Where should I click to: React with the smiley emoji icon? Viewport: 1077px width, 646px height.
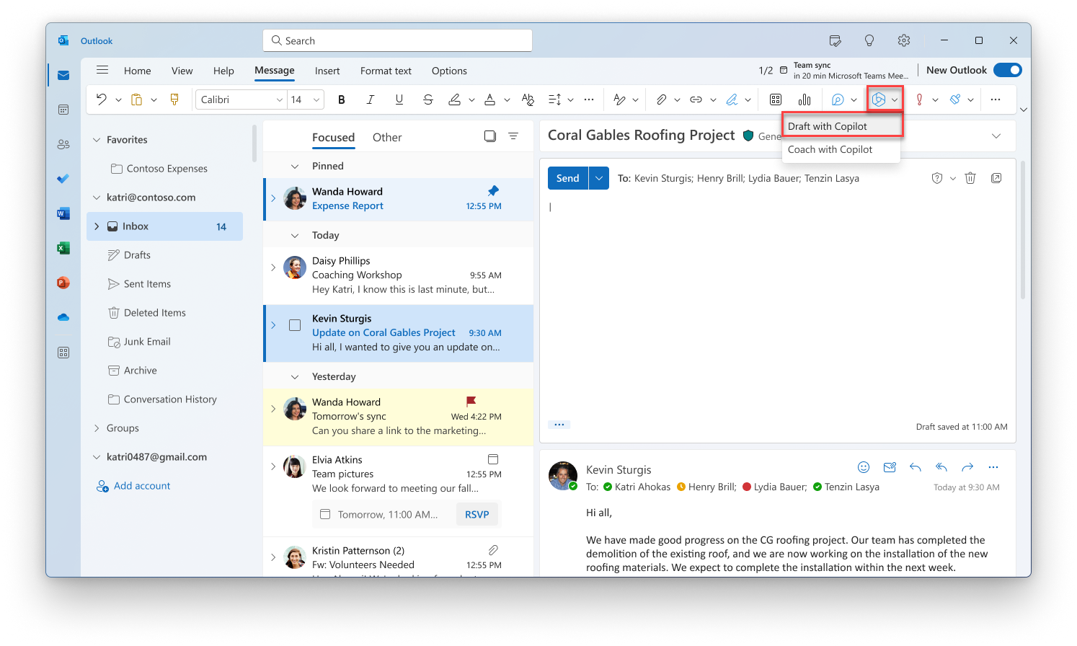(864, 467)
